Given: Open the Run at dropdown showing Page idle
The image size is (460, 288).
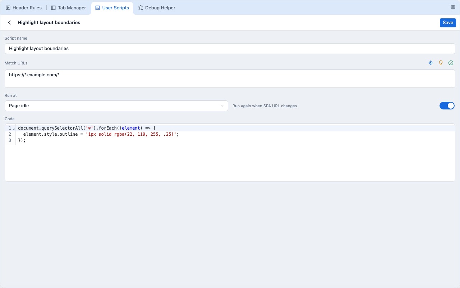Looking at the screenshot, I should coord(116,106).
